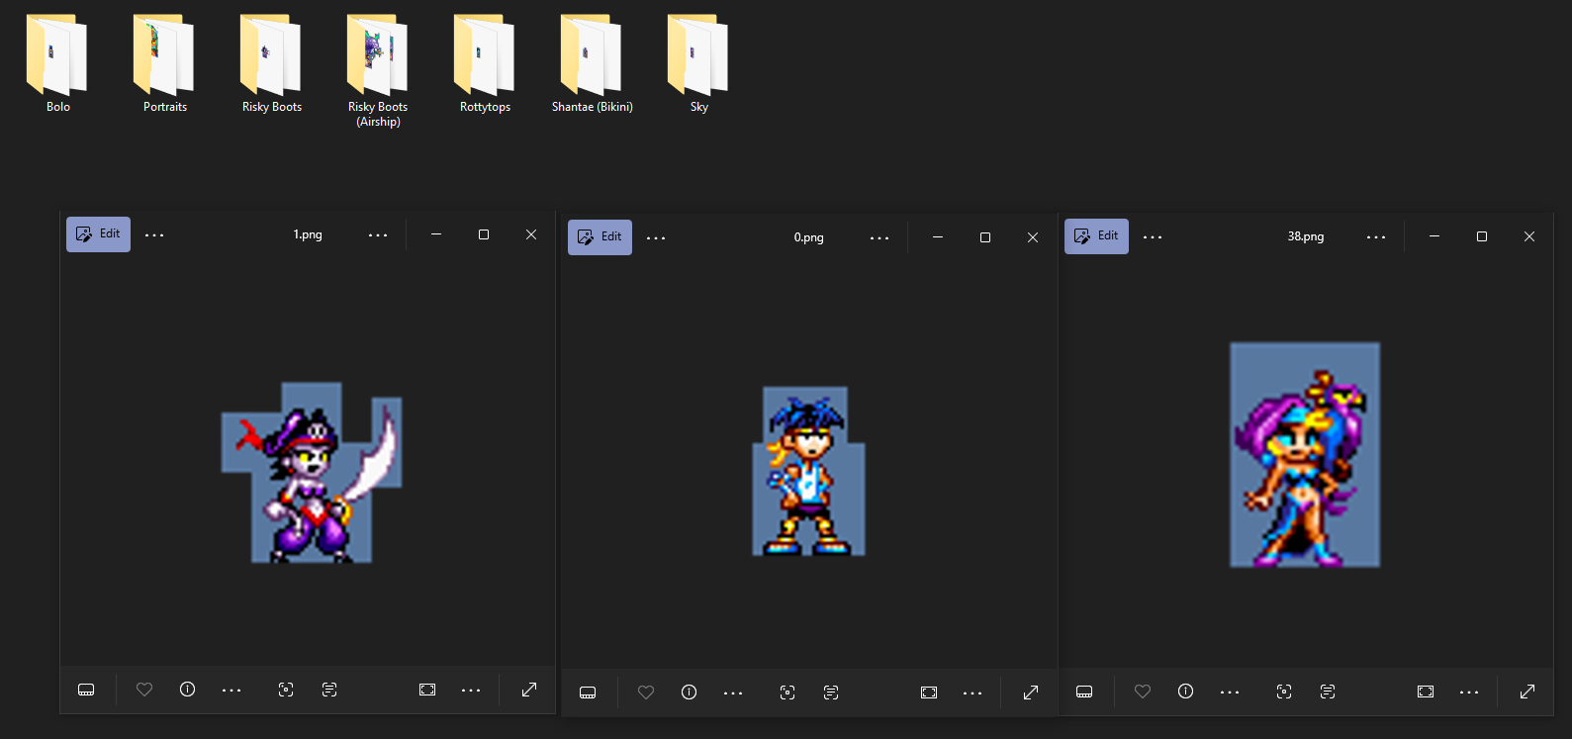Screen dimensions: 1572x739
Task: Favorite 38.png with the heart icon
Action: pyautogui.click(x=1143, y=692)
